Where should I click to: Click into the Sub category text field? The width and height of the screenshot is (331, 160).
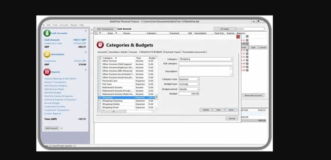click(x=206, y=64)
